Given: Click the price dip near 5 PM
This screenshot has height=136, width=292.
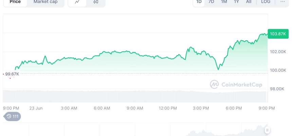Looking at the screenshot, I should pos(218,70).
